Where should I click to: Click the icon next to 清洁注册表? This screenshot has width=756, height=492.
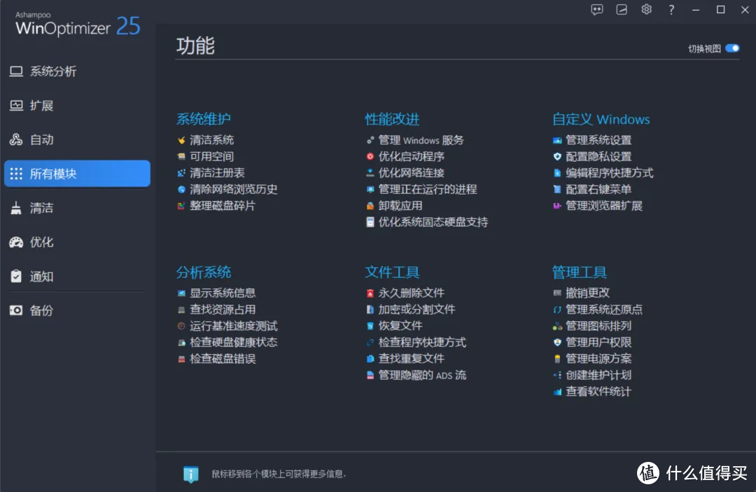[x=181, y=173]
